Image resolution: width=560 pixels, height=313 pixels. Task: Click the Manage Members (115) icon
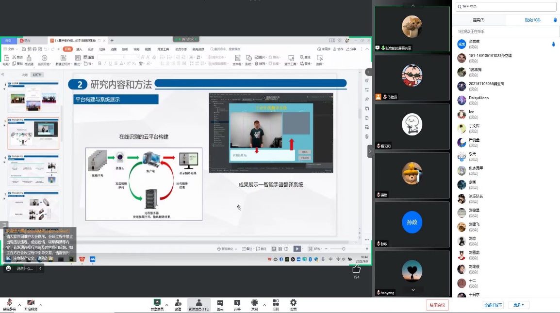tap(199, 304)
